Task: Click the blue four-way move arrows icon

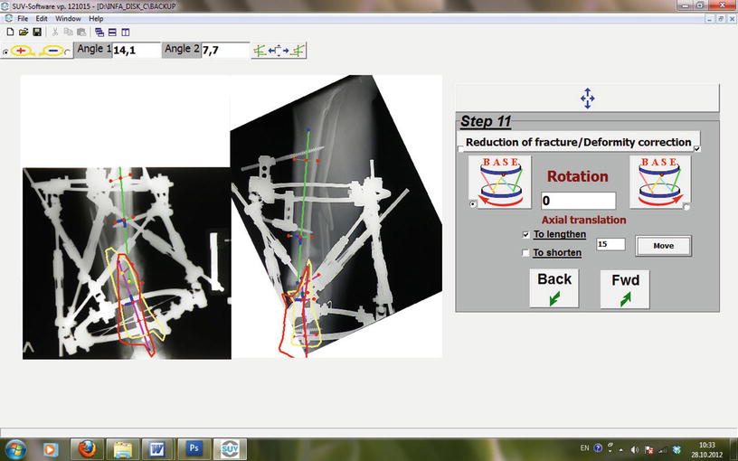Action: (587, 99)
